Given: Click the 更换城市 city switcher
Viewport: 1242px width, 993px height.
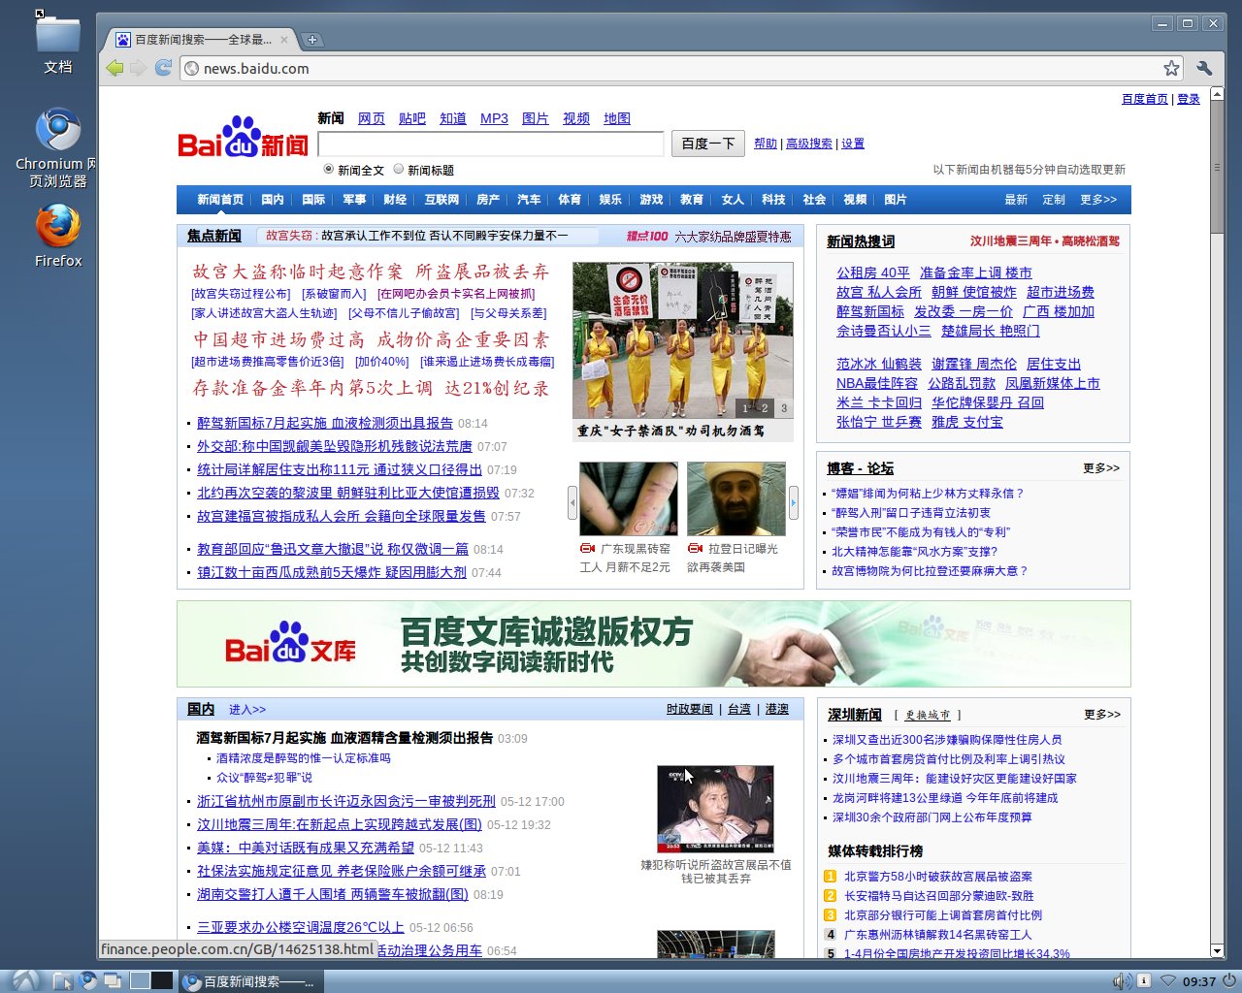Looking at the screenshot, I should pos(927,715).
